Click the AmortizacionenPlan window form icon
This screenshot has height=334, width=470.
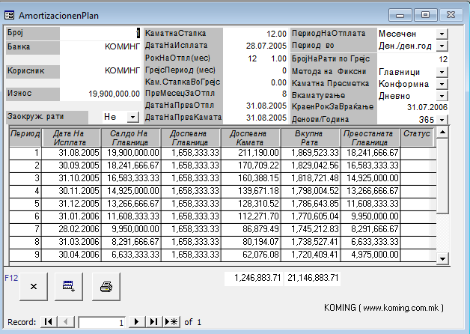point(10,14)
